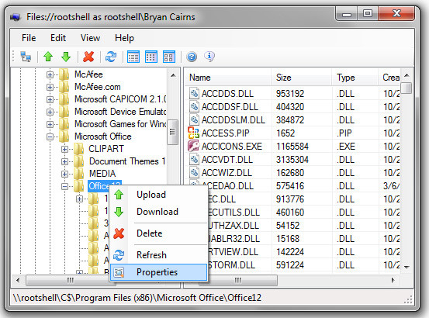Select the McAfee.com tree item
The height and width of the screenshot is (318, 429).
tap(98, 87)
